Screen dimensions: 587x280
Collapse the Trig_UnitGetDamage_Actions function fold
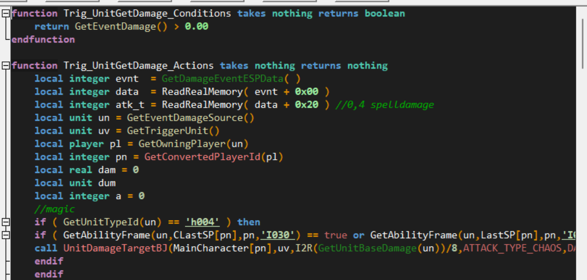(x=5, y=66)
